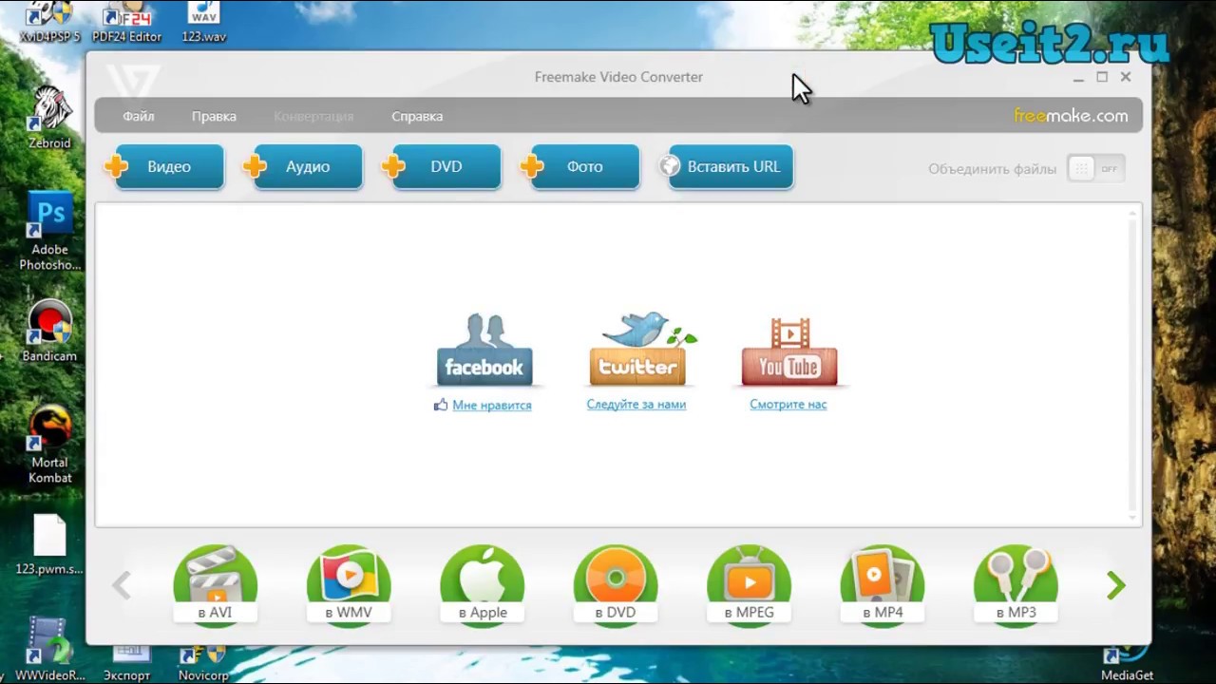Choose the в MP3 output format
Image resolution: width=1216 pixels, height=684 pixels.
(x=1016, y=583)
